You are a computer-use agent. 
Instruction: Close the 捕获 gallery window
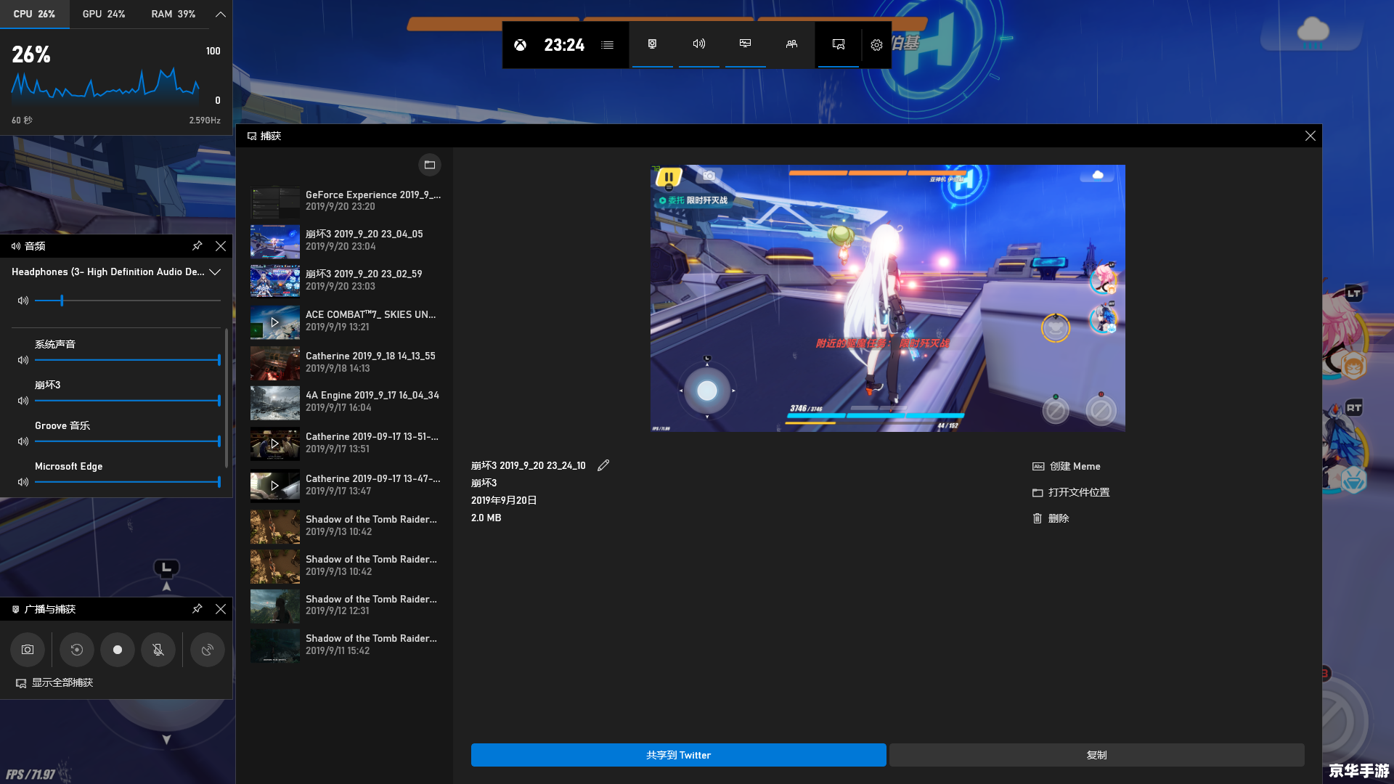tap(1310, 136)
